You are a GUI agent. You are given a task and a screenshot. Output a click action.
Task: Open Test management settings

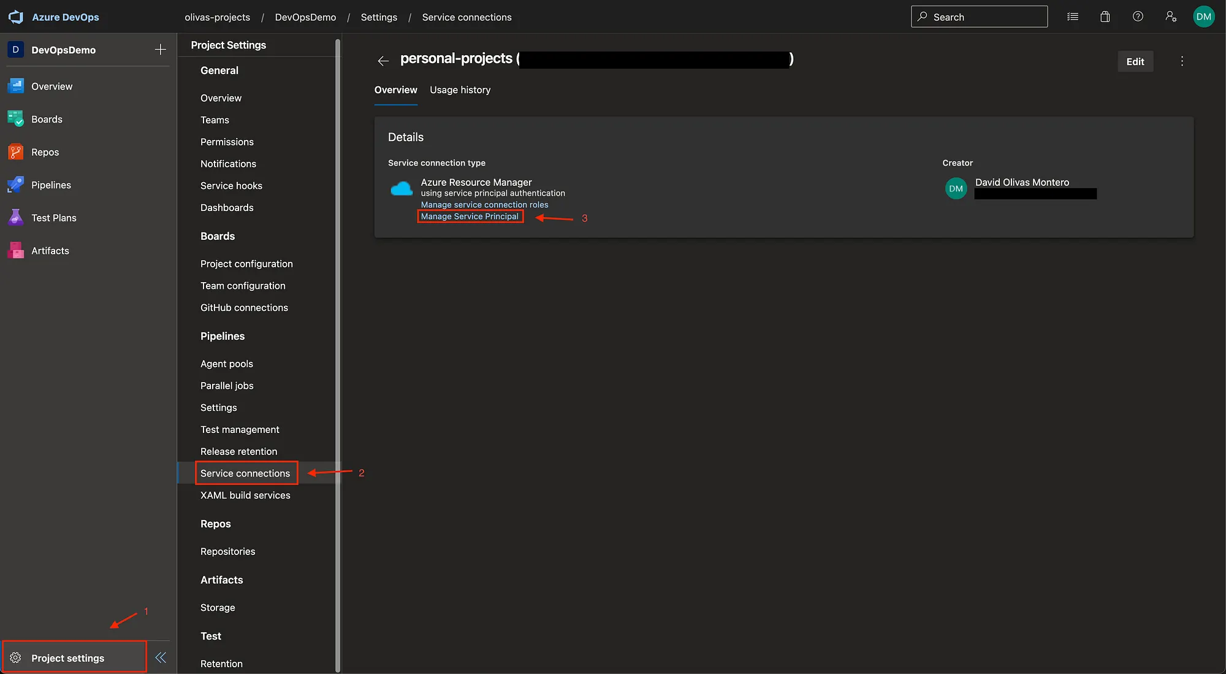(240, 430)
